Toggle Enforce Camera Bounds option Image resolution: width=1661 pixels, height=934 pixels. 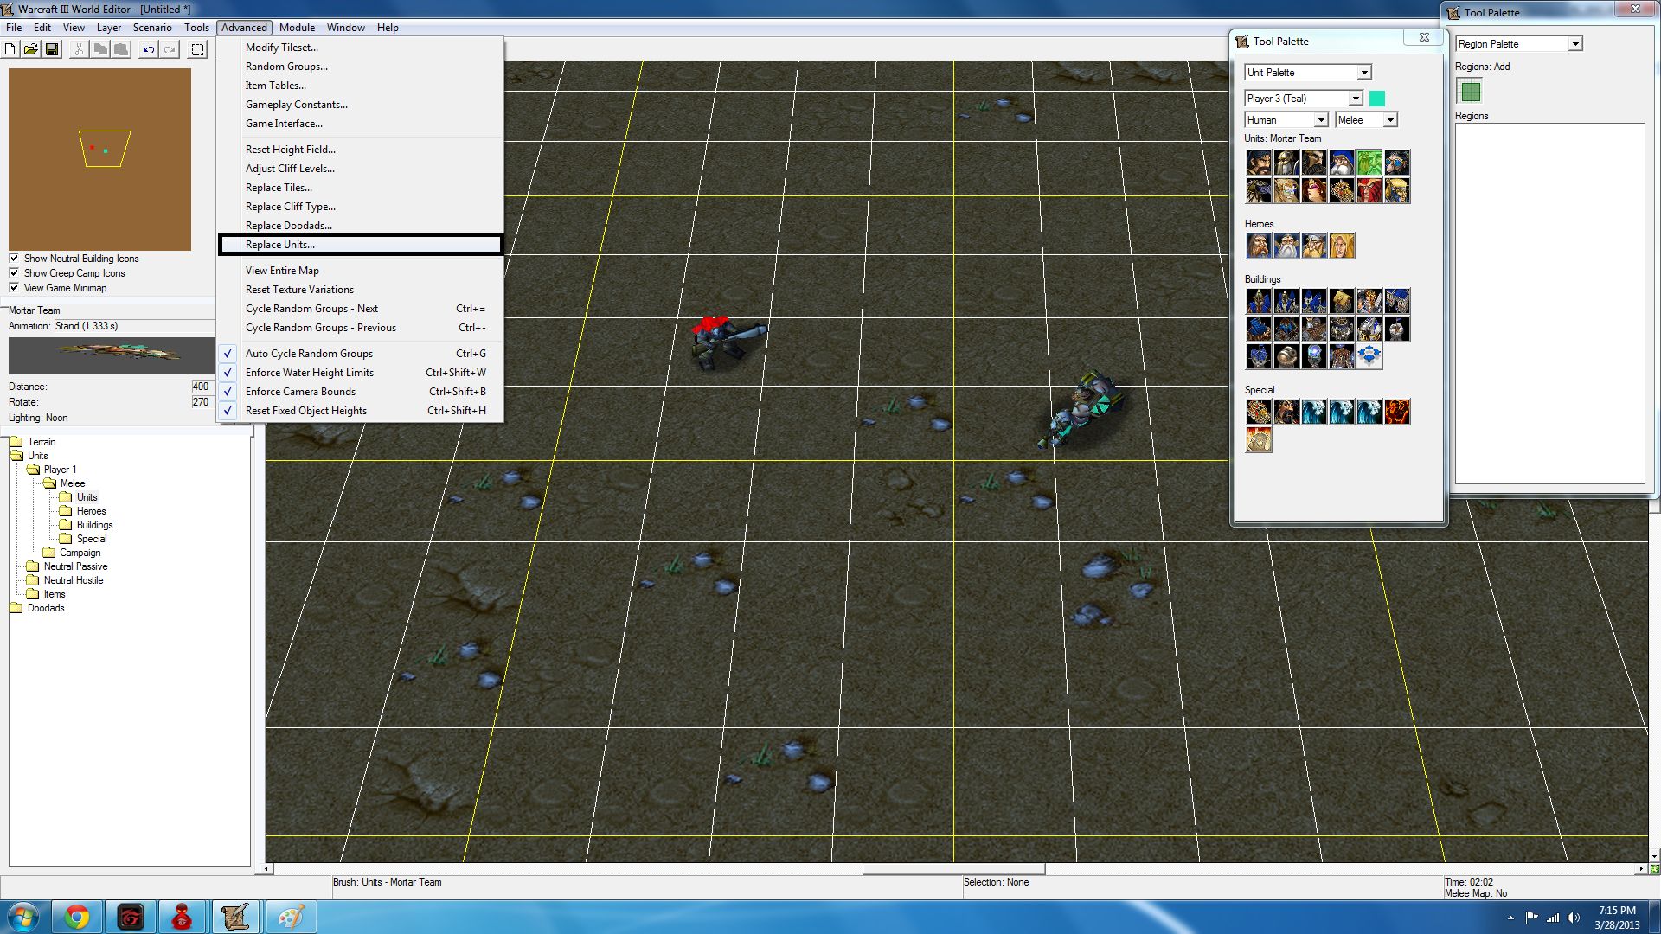[361, 392]
